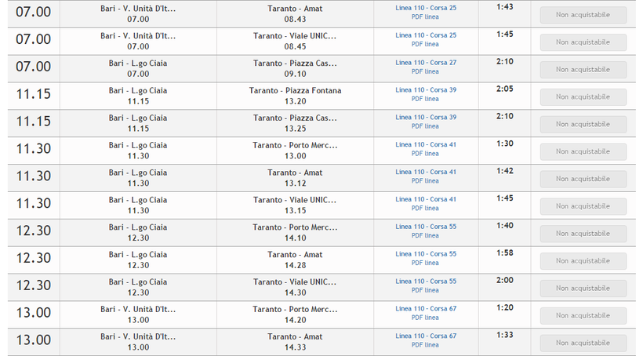
Task: Select duration value 2:00
Action: [x=505, y=280]
